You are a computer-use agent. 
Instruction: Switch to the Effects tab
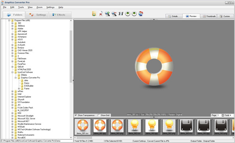60,15
